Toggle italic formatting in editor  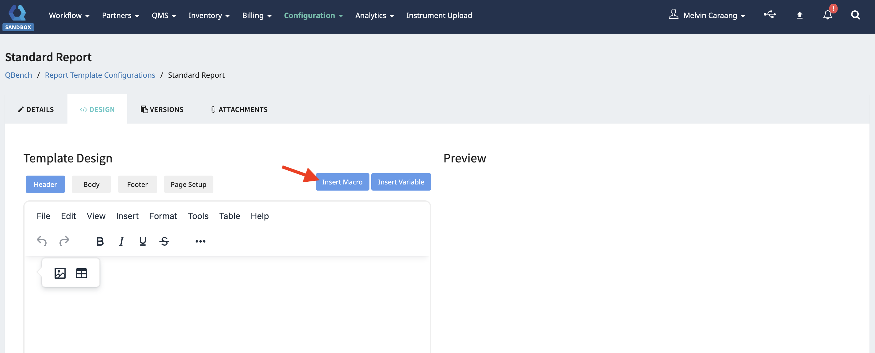[x=121, y=241]
